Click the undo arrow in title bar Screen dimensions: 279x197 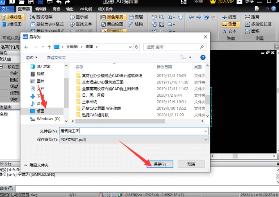(59, 2)
